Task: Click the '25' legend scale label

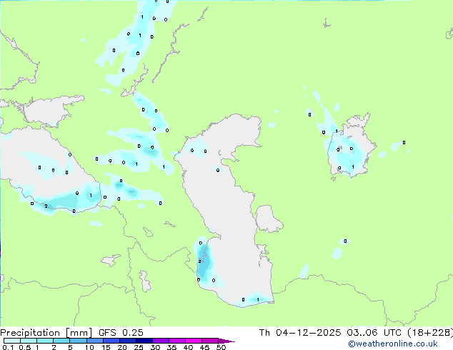Action: click(139, 347)
